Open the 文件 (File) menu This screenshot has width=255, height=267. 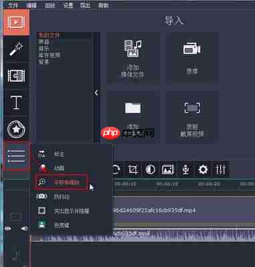pyautogui.click(x=13, y=5)
